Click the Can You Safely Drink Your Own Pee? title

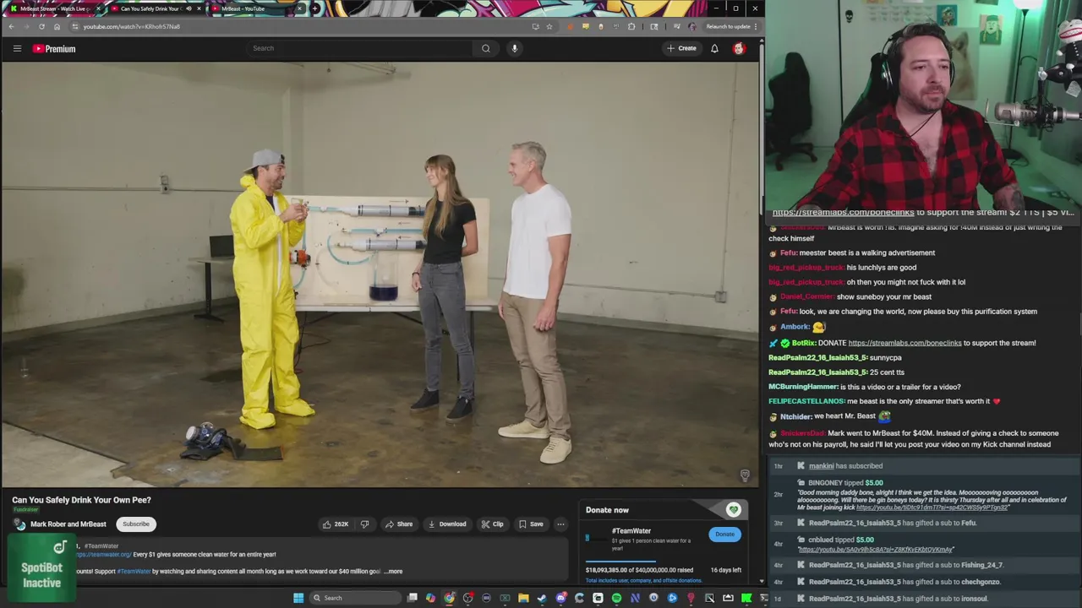[81, 500]
